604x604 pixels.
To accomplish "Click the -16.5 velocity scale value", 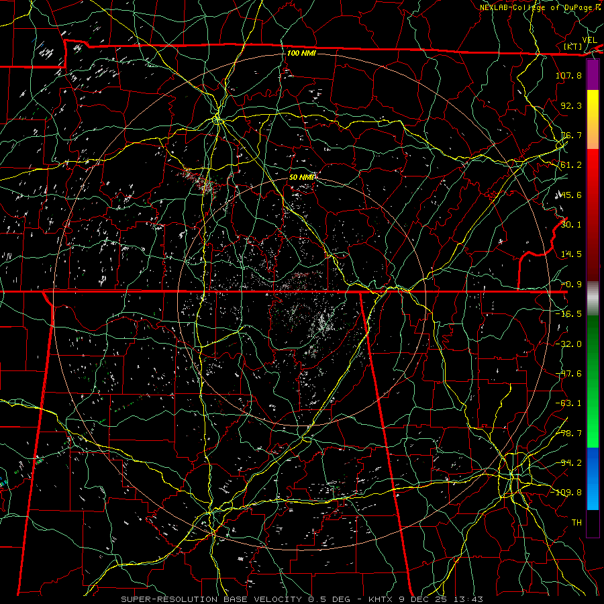I will click(x=568, y=314).
